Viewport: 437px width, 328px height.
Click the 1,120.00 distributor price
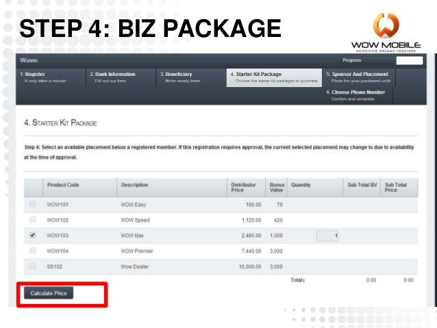coord(251,220)
